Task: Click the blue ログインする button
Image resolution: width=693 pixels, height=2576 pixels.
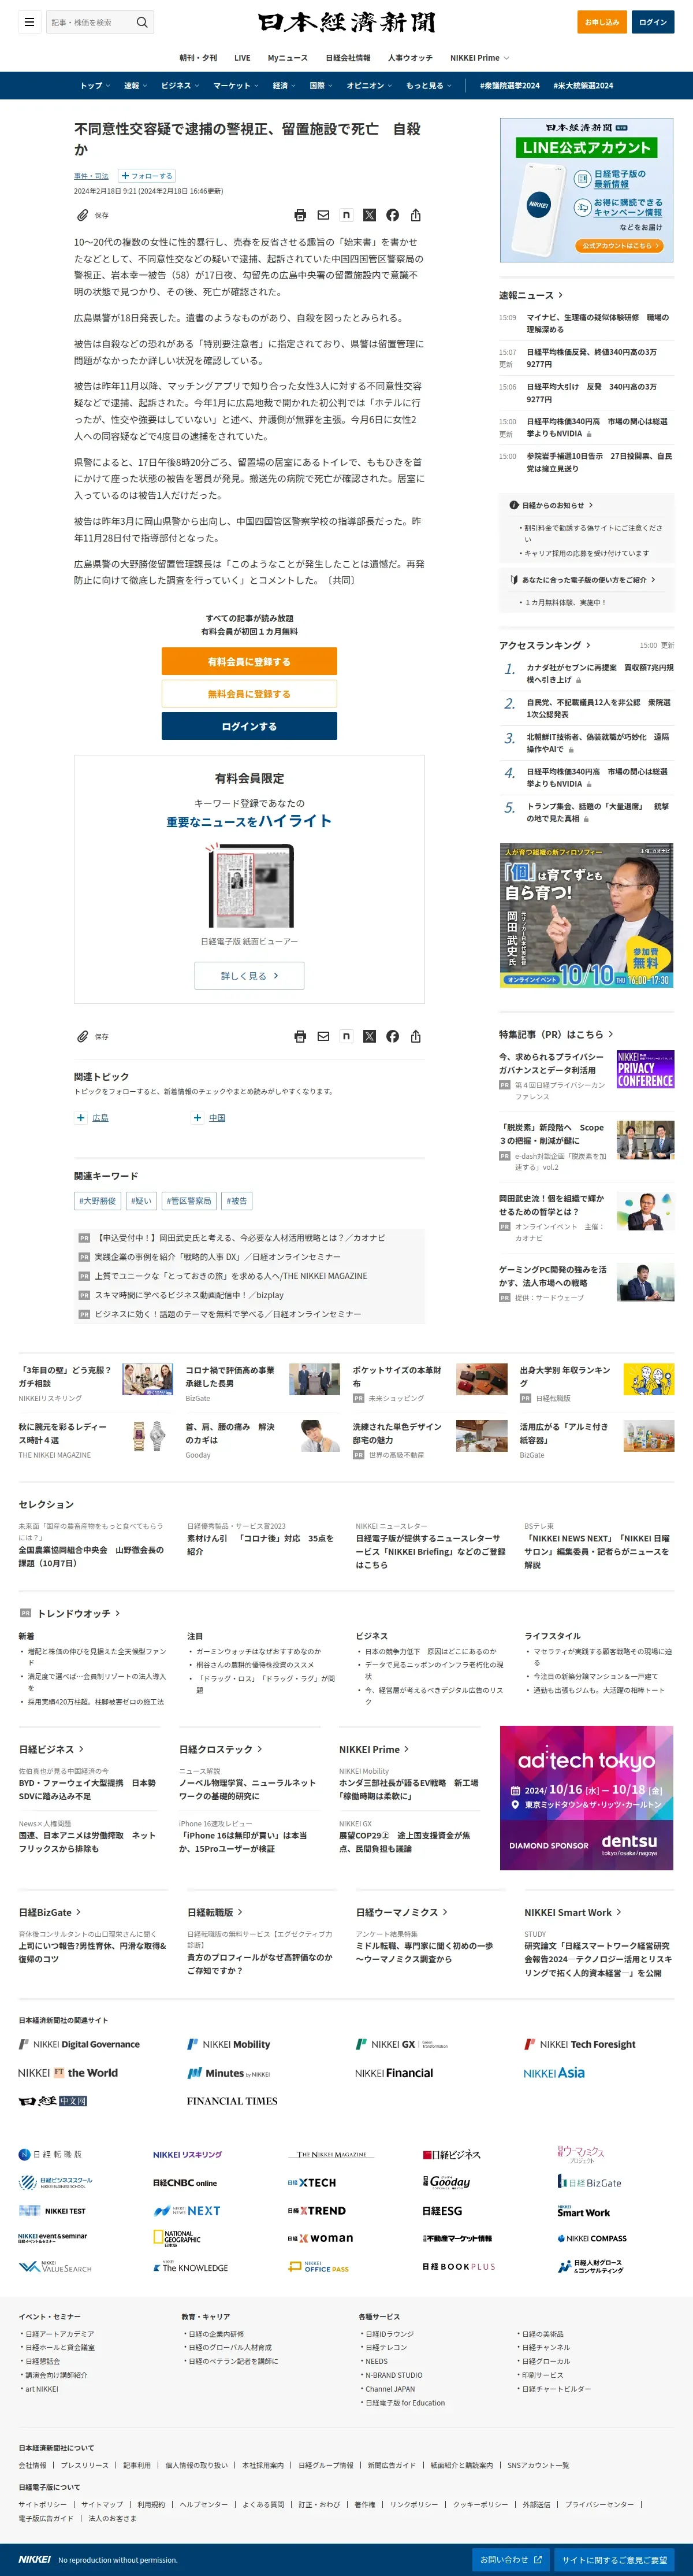Action: [249, 726]
